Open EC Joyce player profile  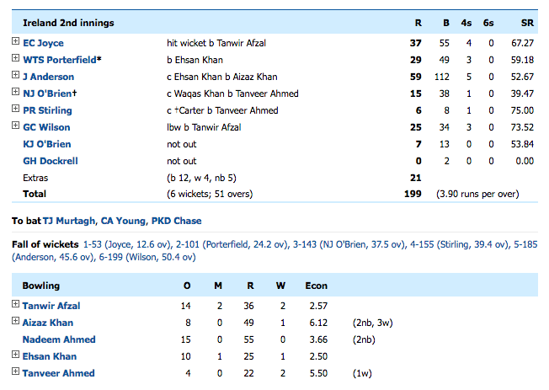tap(43, 43)
